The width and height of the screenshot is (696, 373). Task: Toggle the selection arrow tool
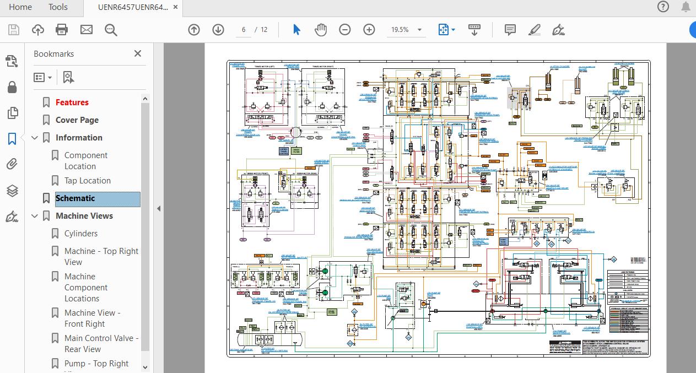296,30
